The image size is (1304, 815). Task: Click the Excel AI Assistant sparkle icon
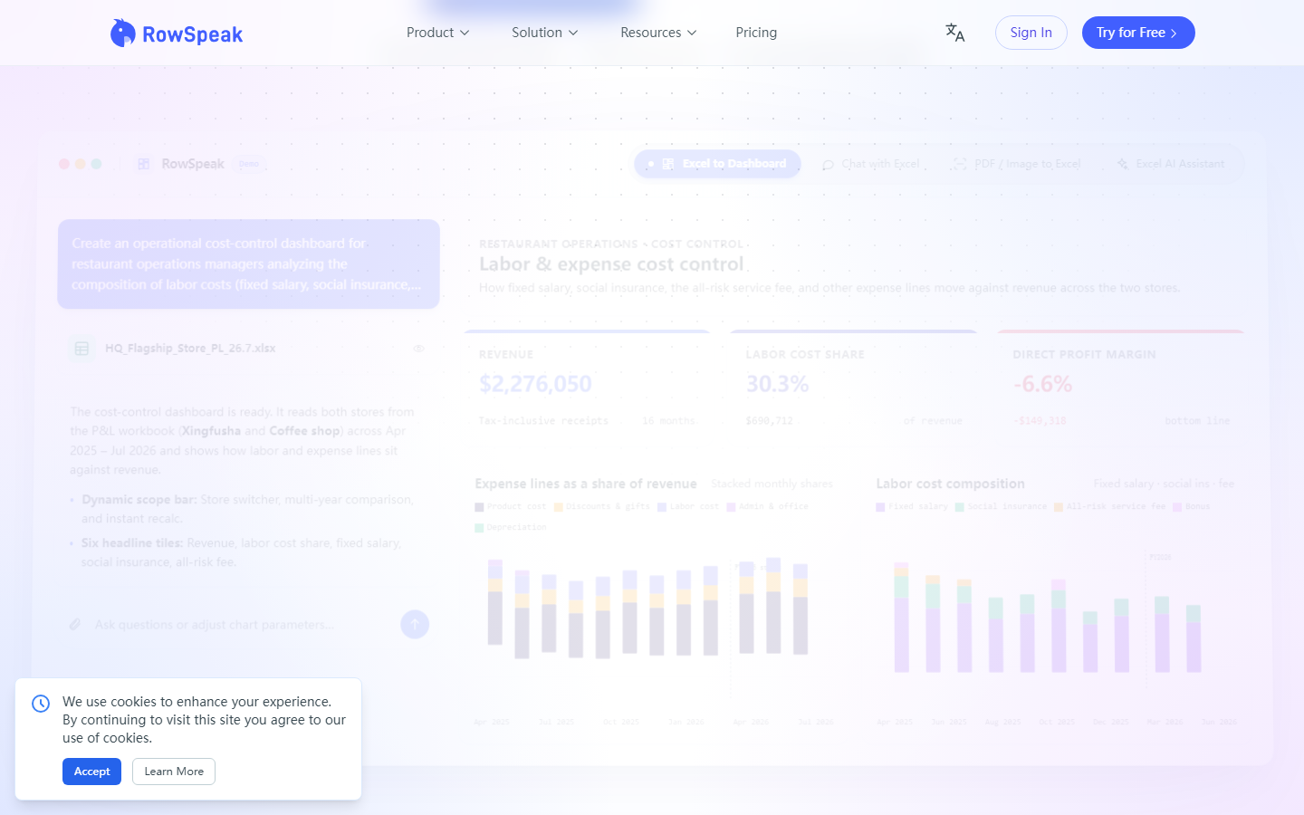click(x=1123, y=164)
